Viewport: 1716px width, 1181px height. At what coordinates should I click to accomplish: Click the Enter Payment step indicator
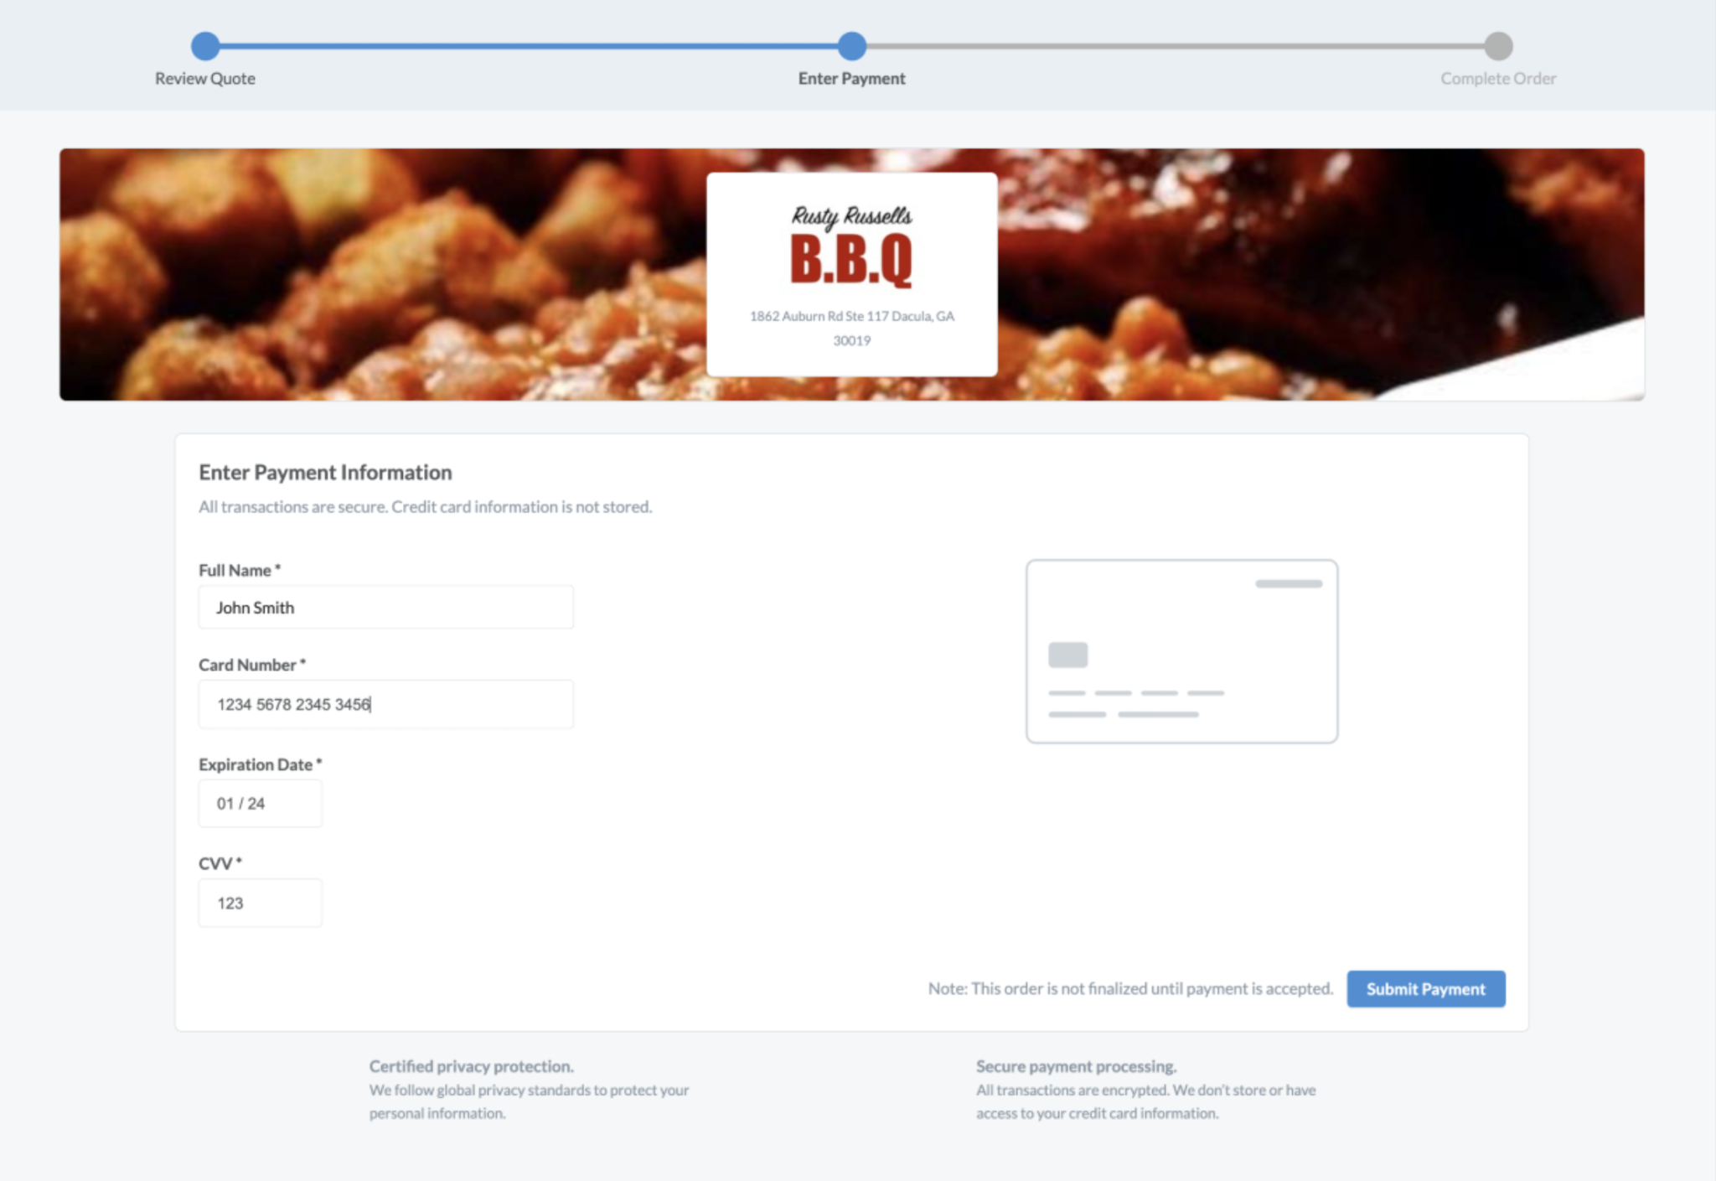pos(851,47)
